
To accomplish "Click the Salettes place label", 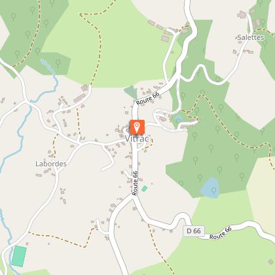I will pos(251,37).
